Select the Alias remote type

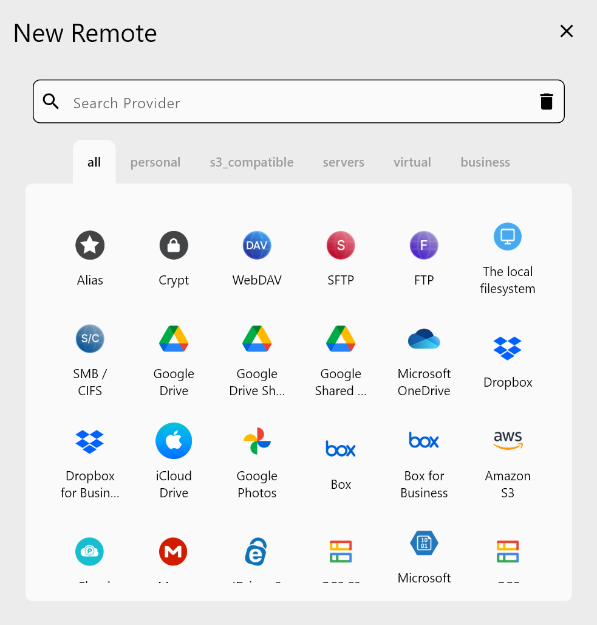90,255
